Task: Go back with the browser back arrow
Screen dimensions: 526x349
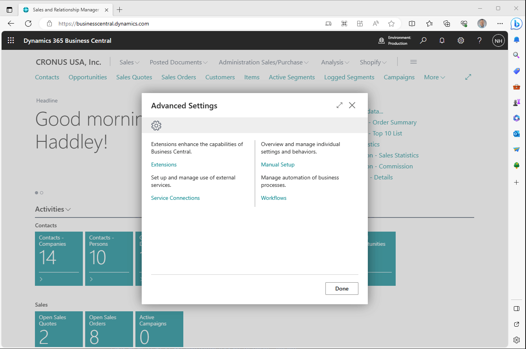Action: 11,24
